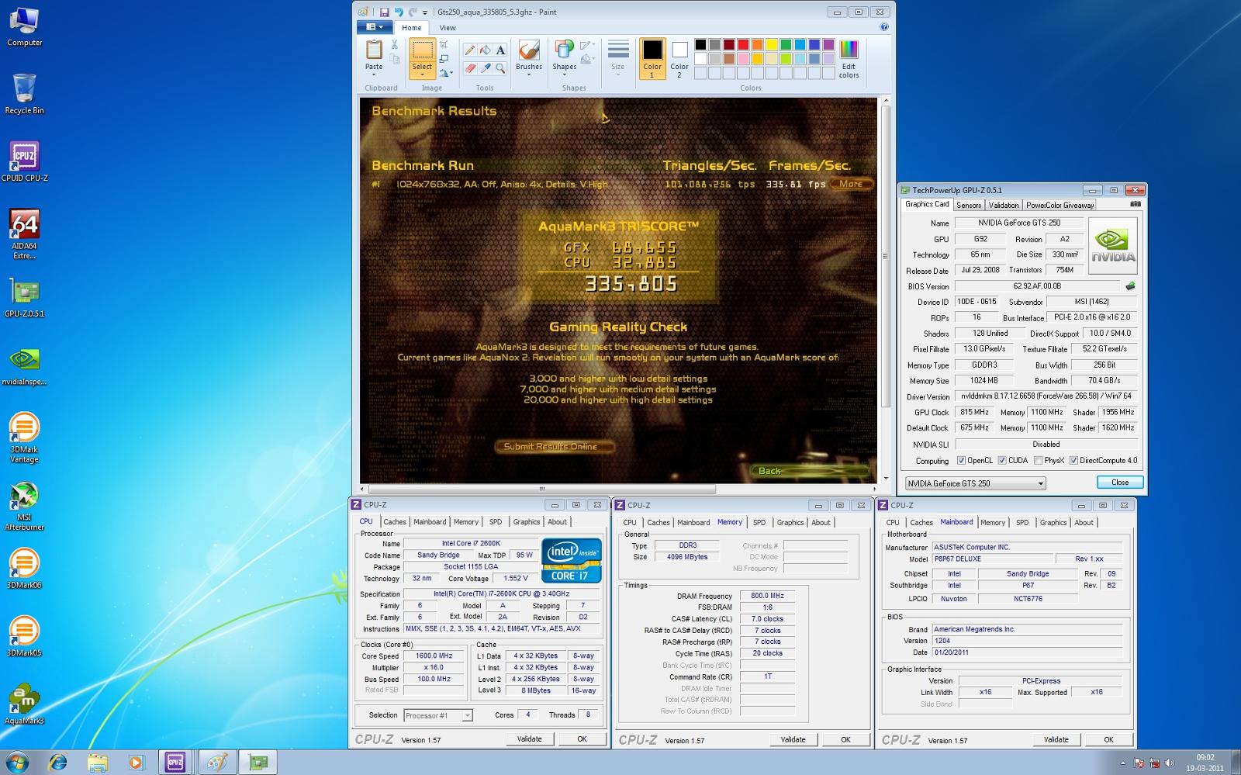
Task: Open the Paint file menu button
Action: 375,27
